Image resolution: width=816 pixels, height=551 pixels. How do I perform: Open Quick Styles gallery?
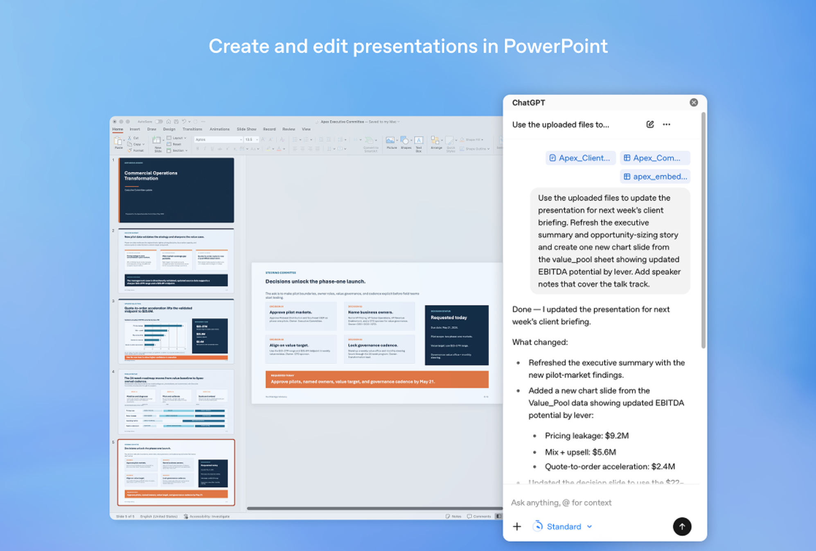[451, 144]
